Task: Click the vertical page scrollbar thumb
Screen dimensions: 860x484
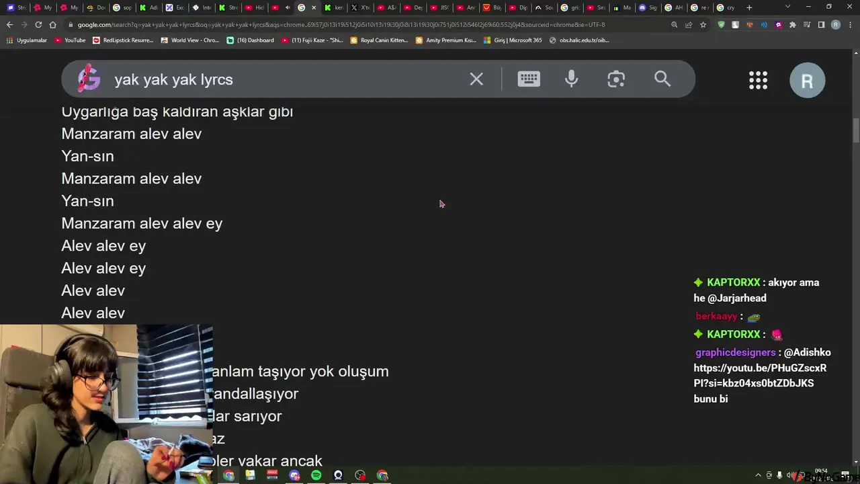Action: 855,129
